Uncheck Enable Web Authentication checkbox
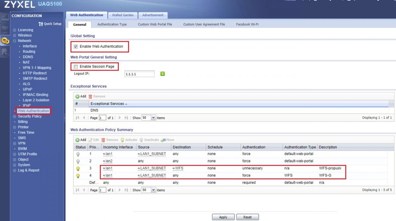 (x=76, y=47)
